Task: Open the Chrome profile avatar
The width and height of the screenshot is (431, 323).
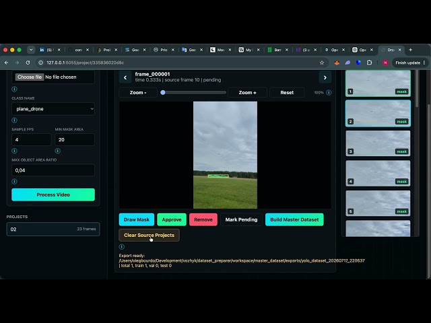Action: (385, 63)
